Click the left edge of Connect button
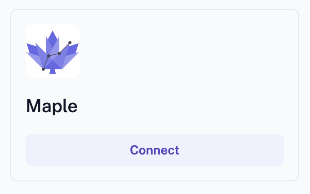Viewport: 310px width, 194px height. 30,150
